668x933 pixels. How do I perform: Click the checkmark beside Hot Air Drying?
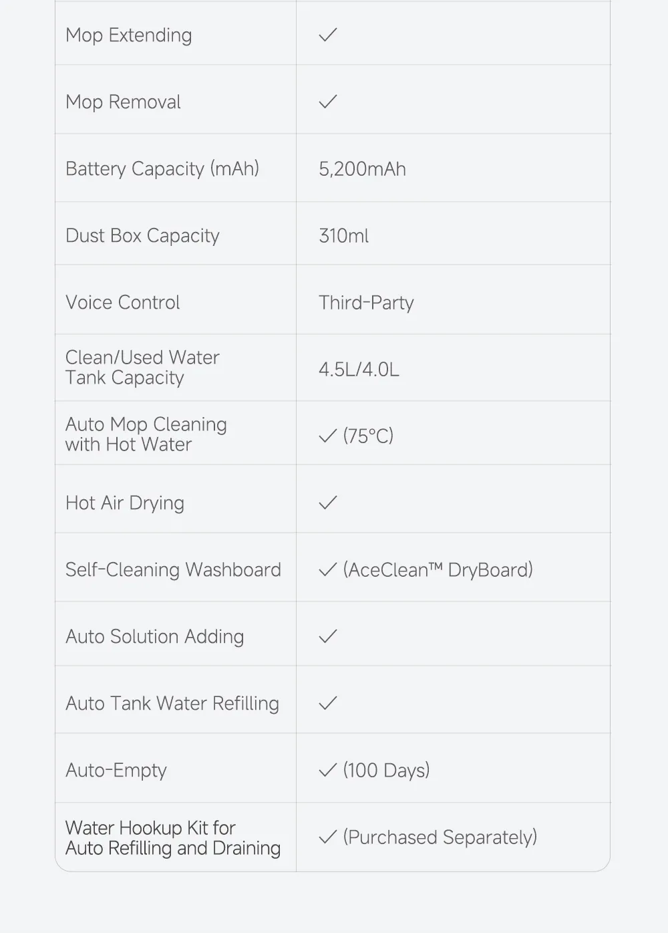click(328, 503)
